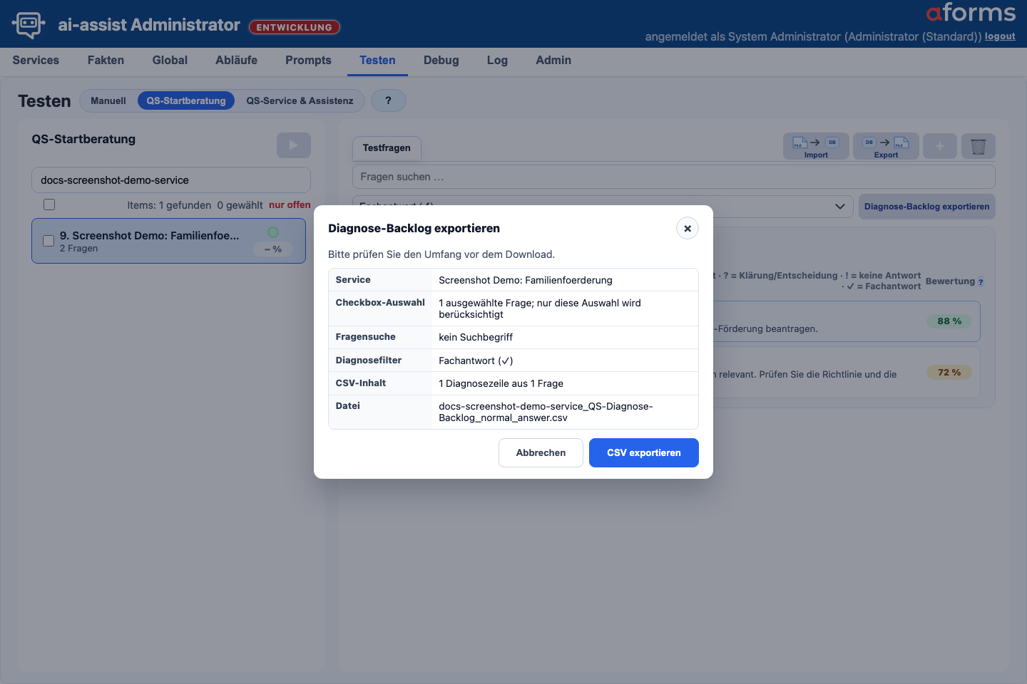The image size is (1027, 684).
Task: Check the Screenshot Demo Familienfoe item checkbox
Action: tap(48, 241)
